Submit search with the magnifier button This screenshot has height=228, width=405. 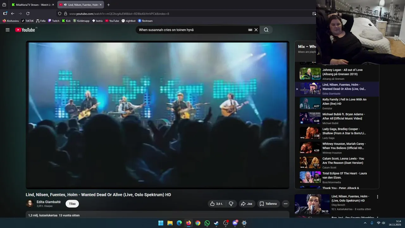(266, 30)
